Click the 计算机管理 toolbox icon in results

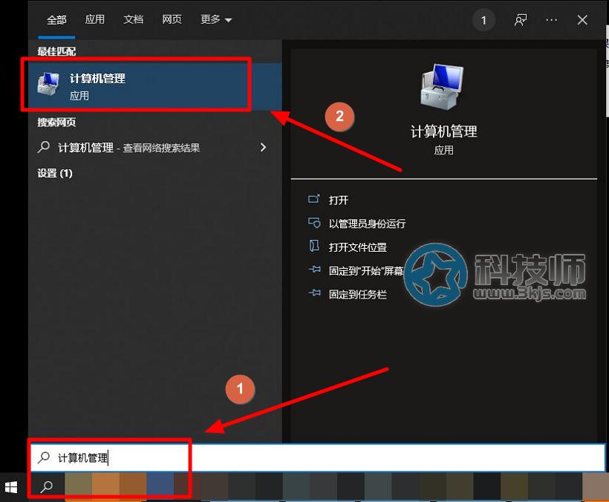coord(48,84)
